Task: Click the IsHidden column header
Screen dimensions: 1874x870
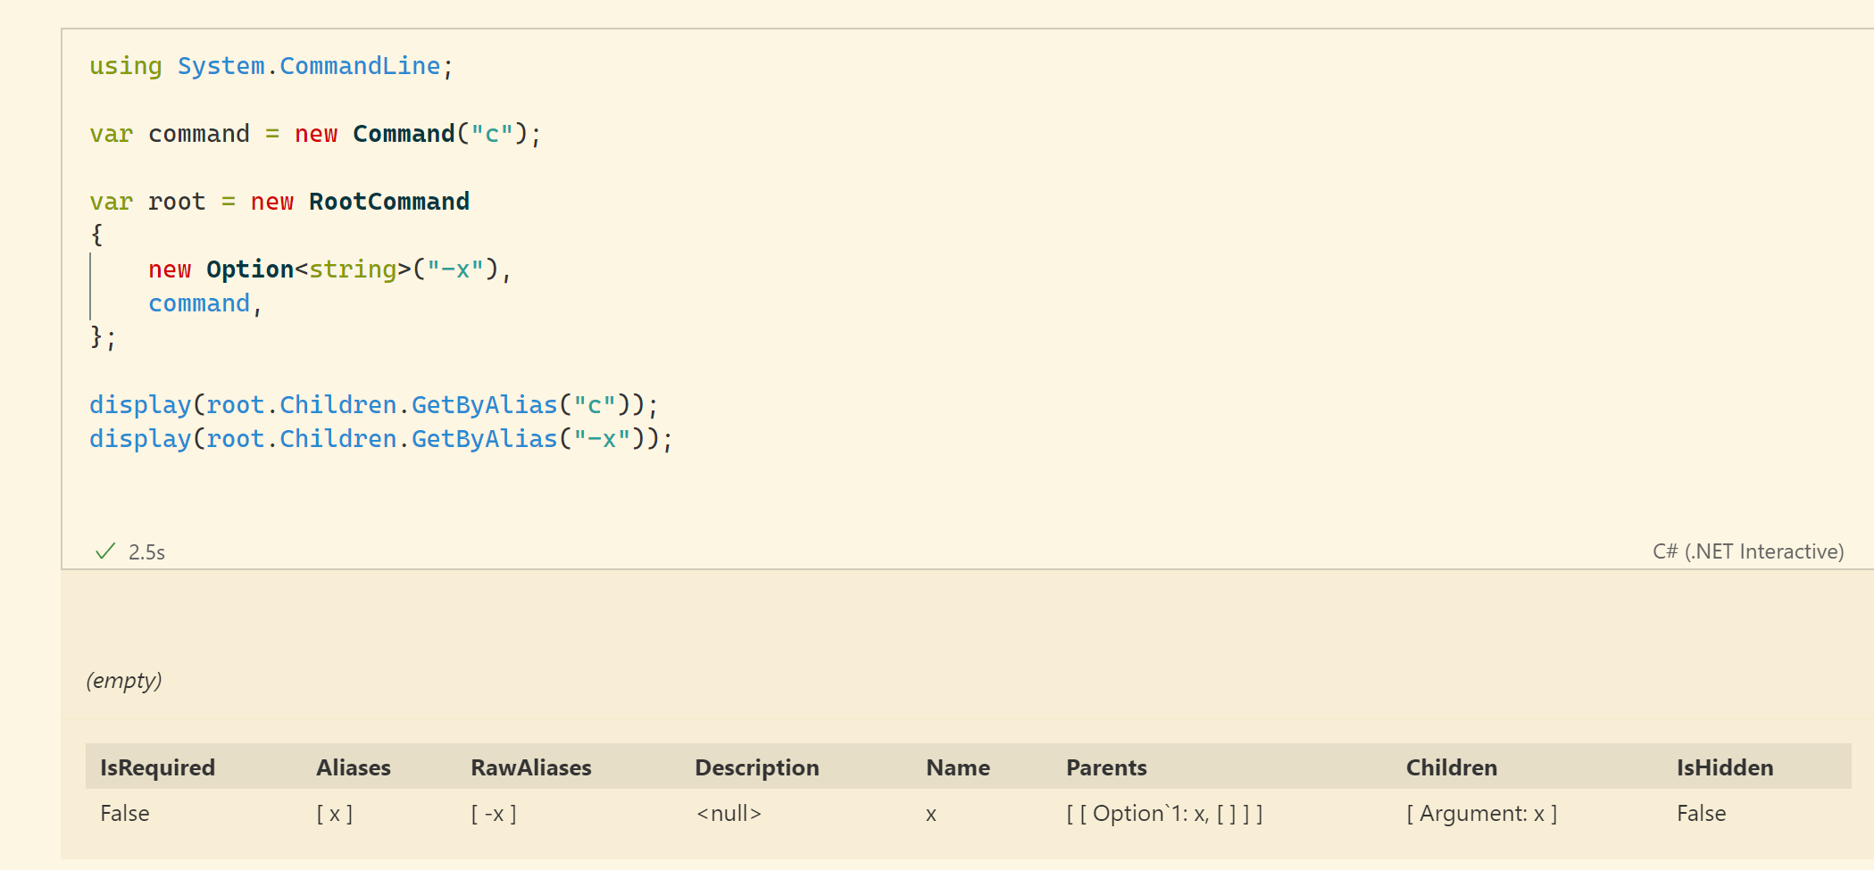Action: [x=1725, y=767]
